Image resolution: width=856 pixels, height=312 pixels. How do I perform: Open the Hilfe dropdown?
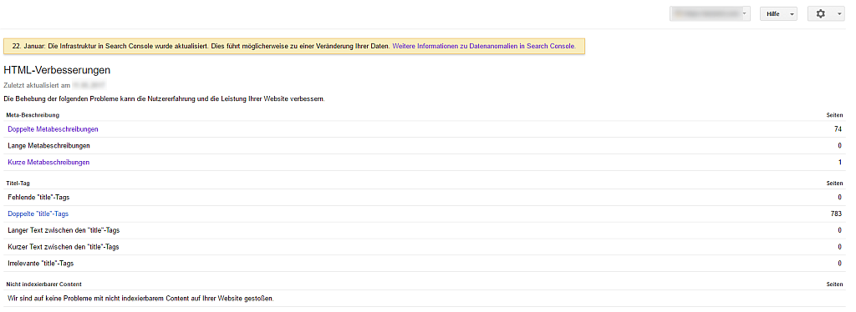tap(778, 14)
